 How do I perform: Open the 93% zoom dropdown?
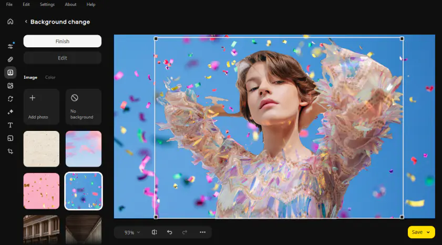coord(132,232)
